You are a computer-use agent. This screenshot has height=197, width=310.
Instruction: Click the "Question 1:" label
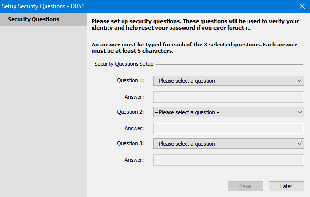[x=130, y=80]
